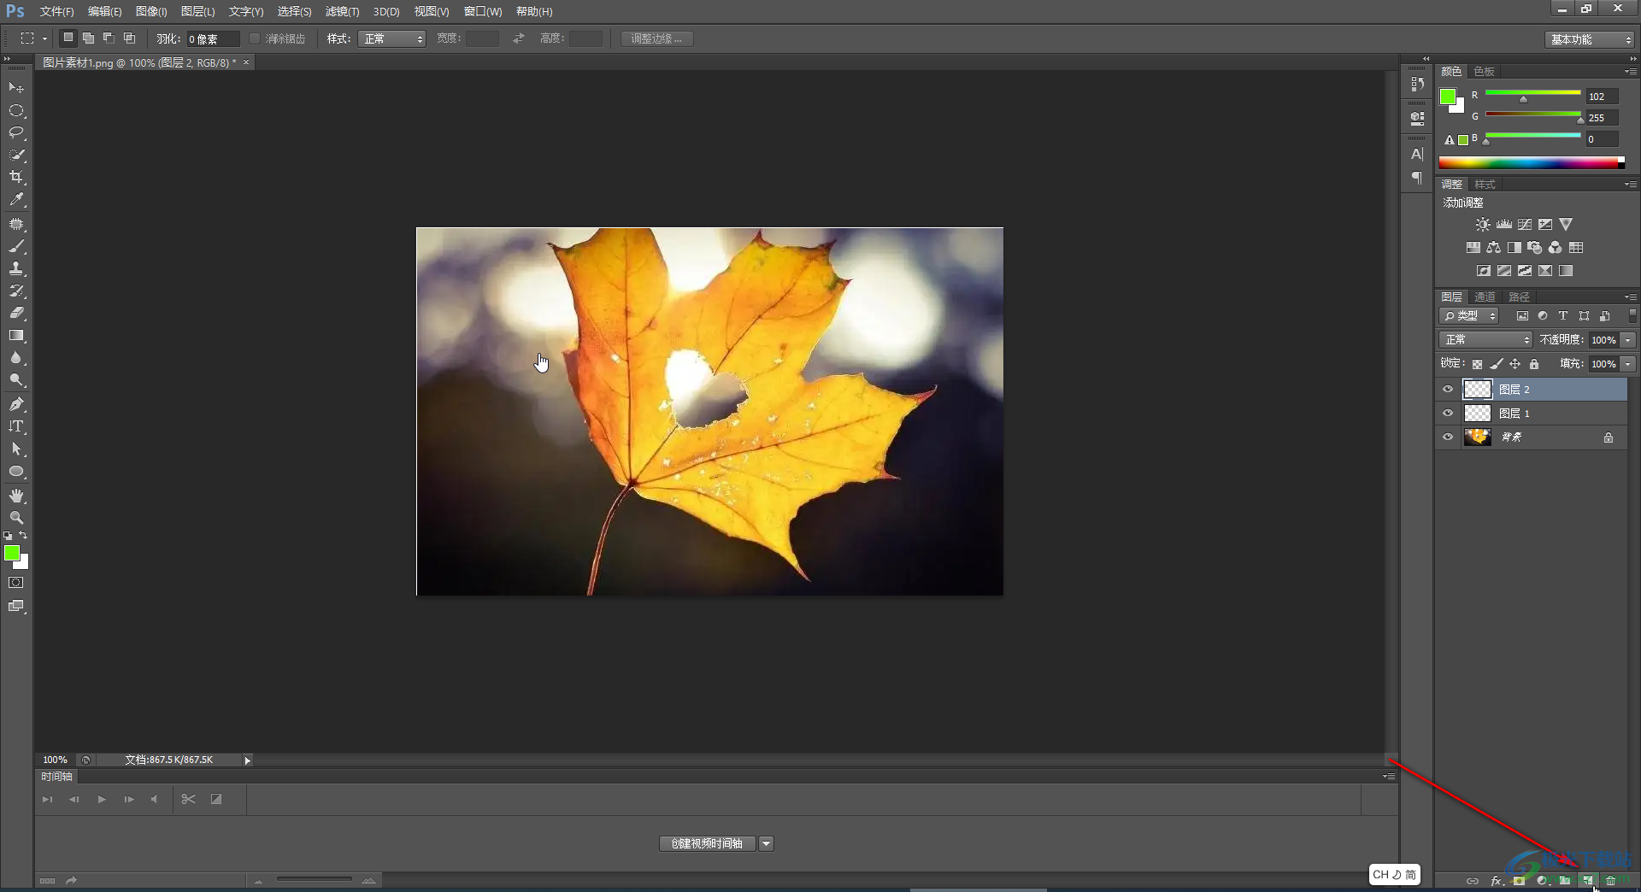Play the timeline with play button
Viewport: 1641px width, 892px height.
[x=102, y=800]
